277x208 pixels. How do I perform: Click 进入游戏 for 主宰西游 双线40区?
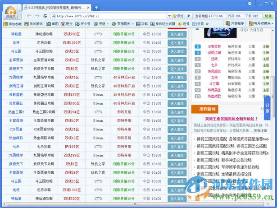tap(177, 121)
